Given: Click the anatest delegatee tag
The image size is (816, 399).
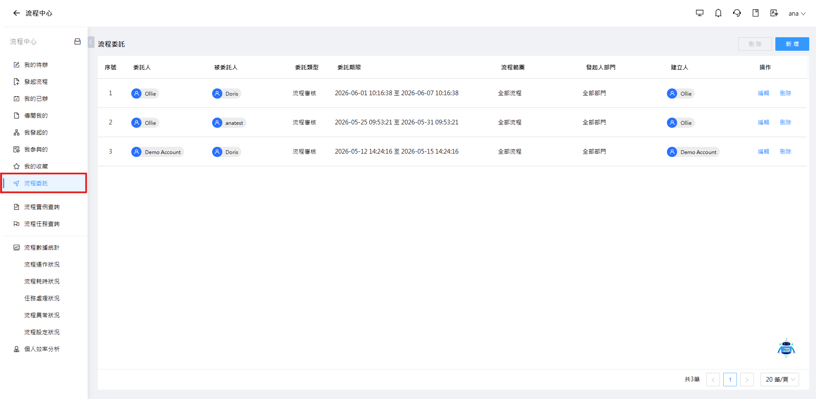Looking at the screenshot, I should tap(229, 123).
